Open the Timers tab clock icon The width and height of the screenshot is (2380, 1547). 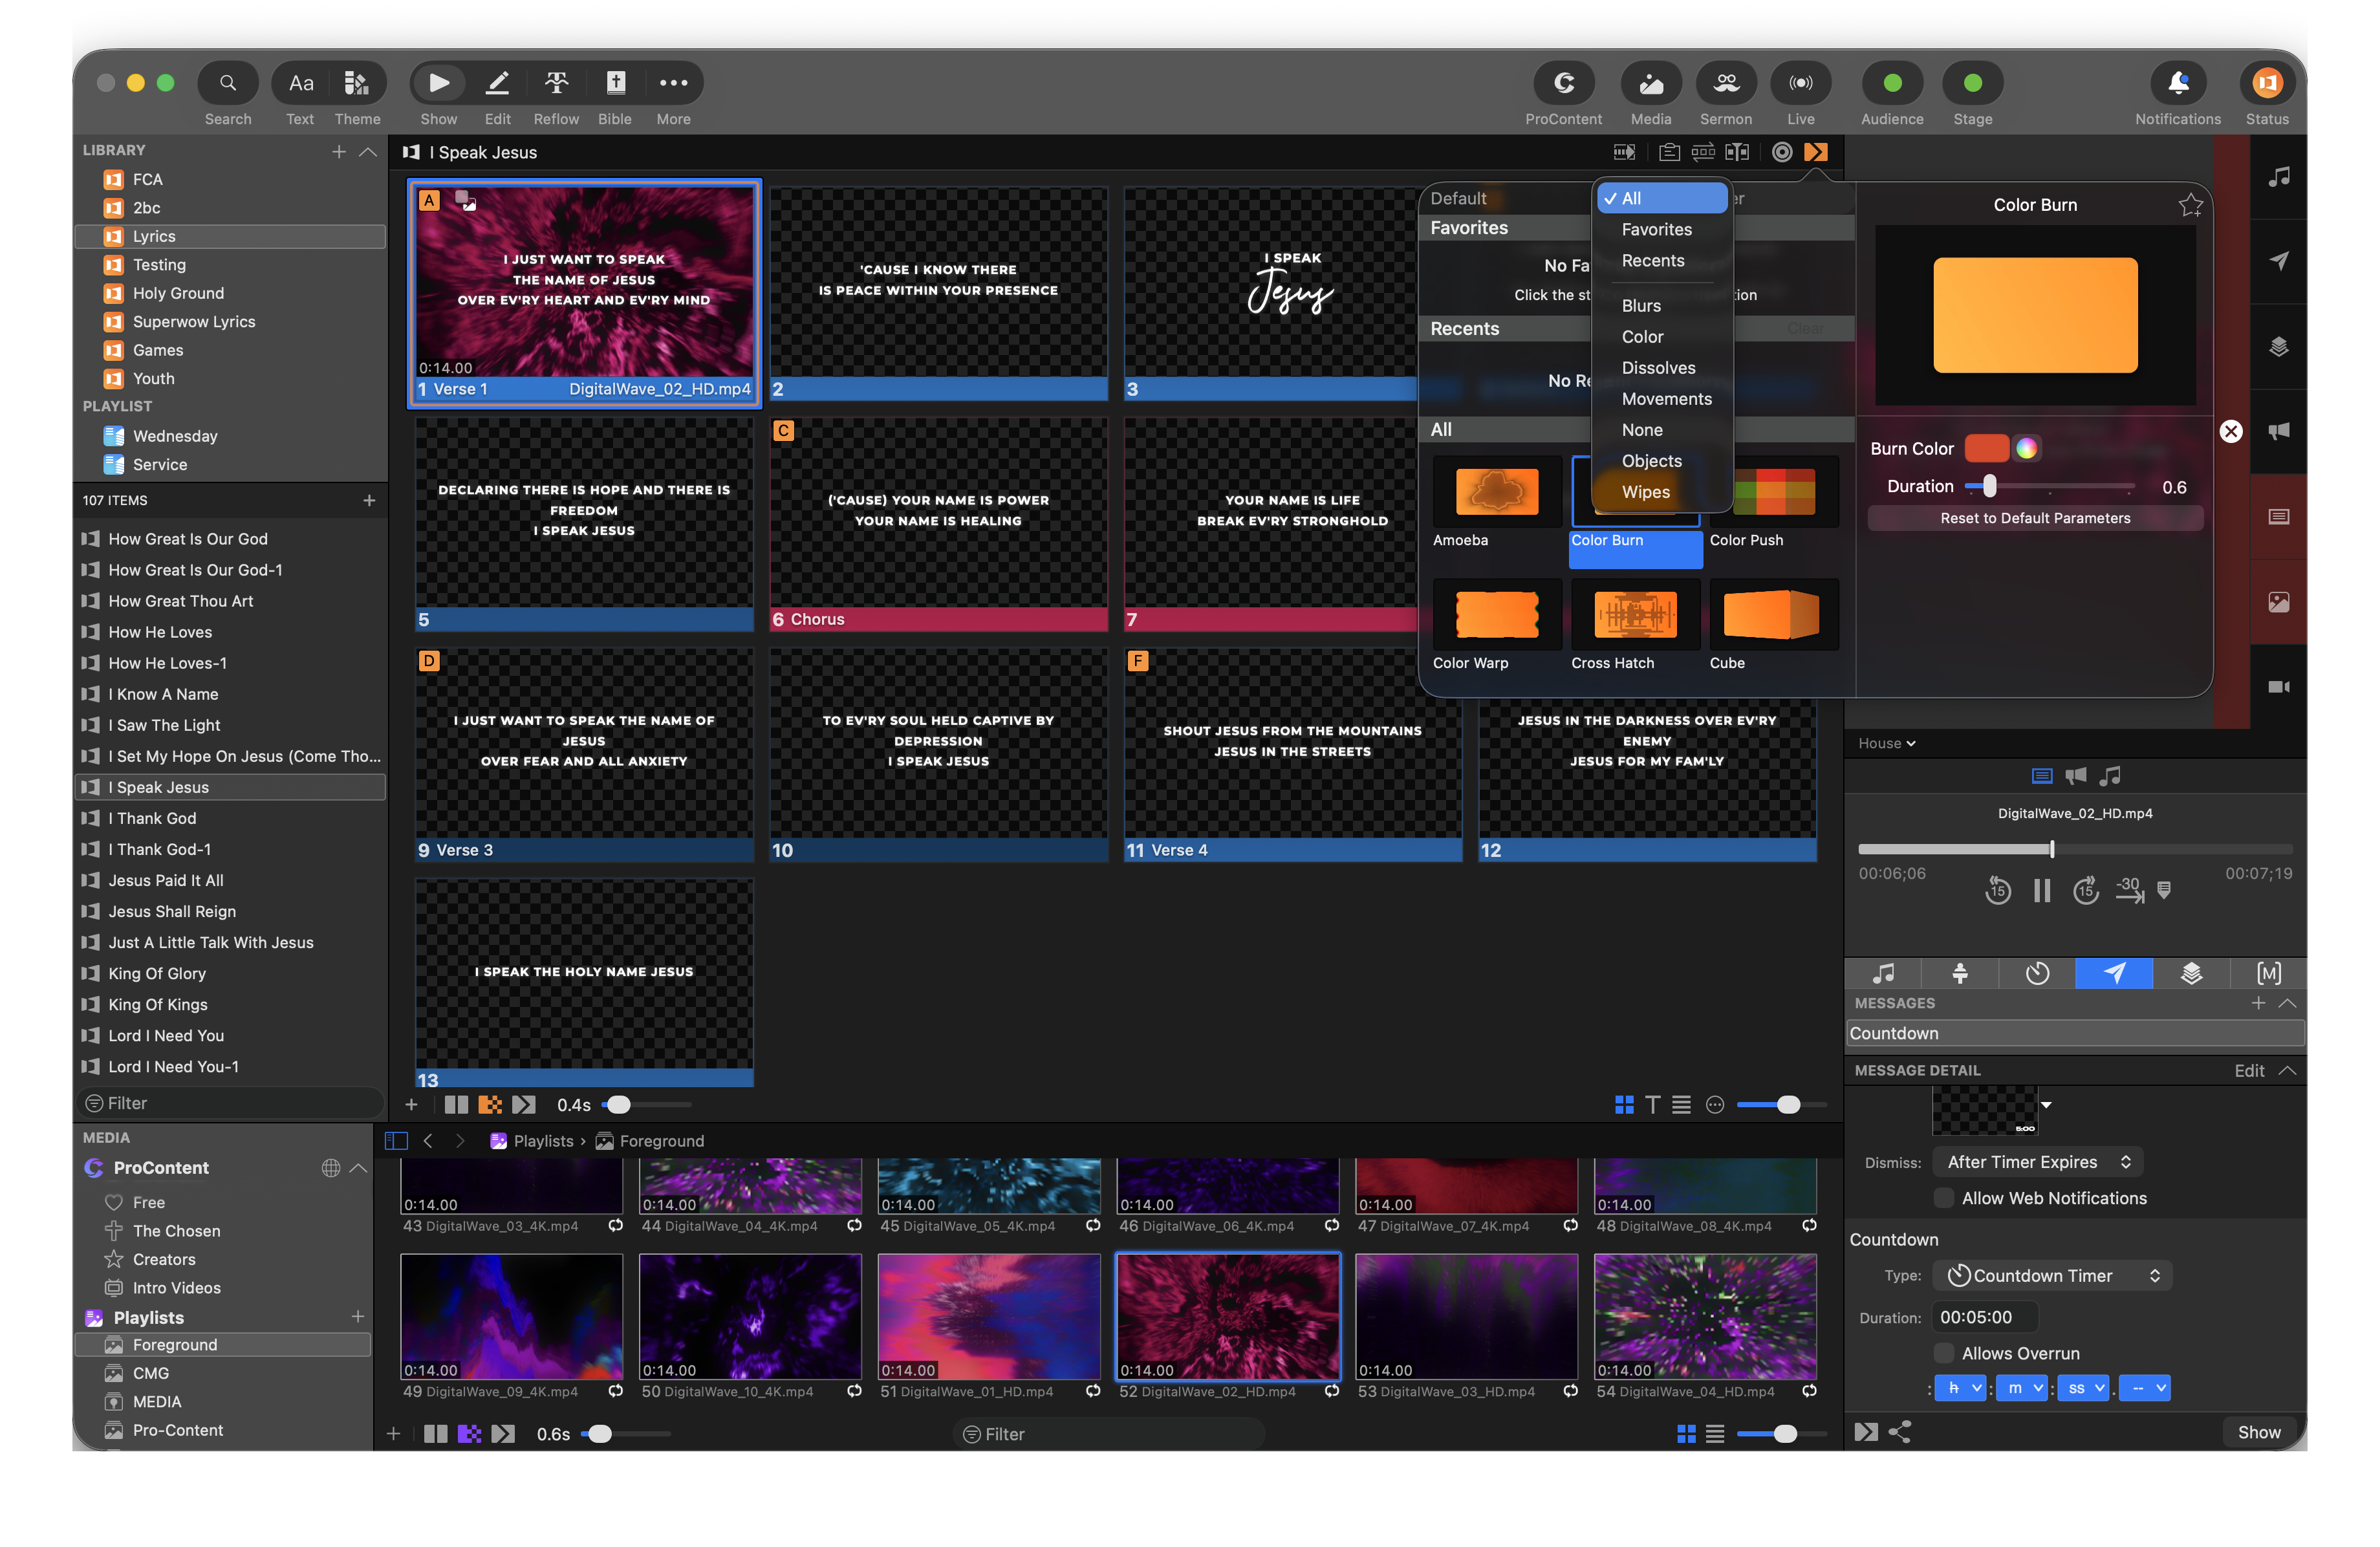click(x=2037, y=973)
